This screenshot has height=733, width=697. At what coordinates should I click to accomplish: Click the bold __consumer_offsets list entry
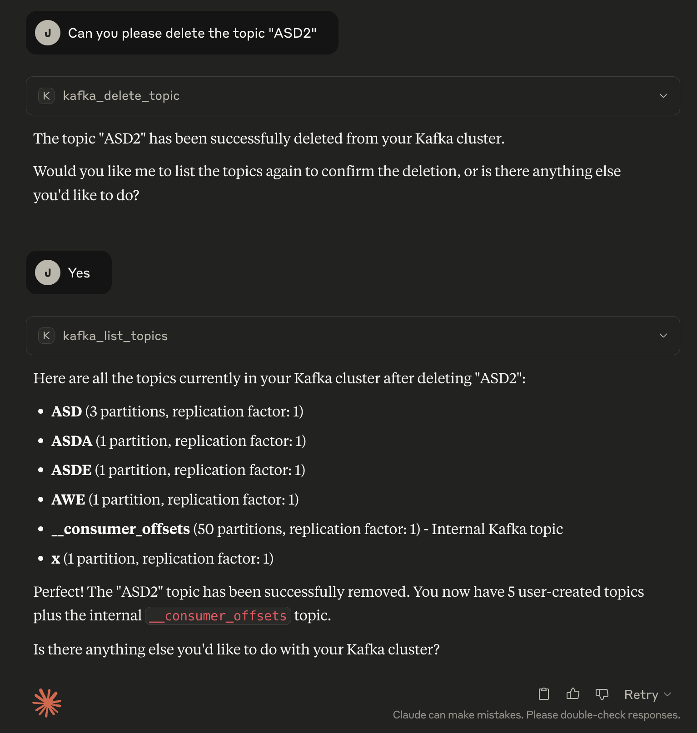(120, 529)
